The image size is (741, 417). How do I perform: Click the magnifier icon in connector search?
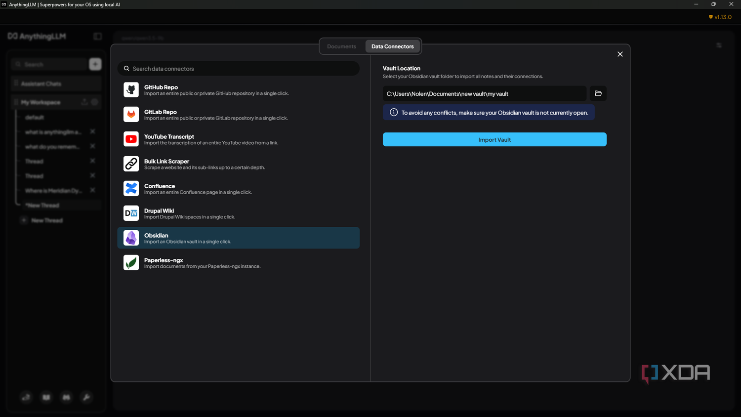[x=126, y=69]
